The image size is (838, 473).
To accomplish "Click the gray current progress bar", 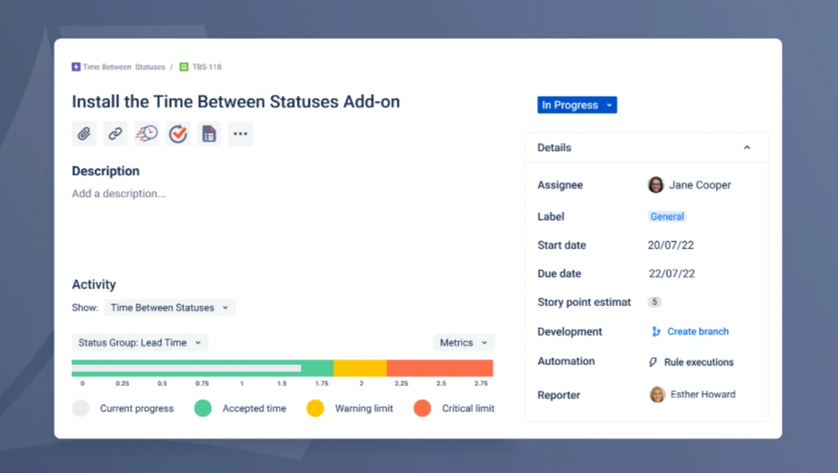I will point(186,368).
